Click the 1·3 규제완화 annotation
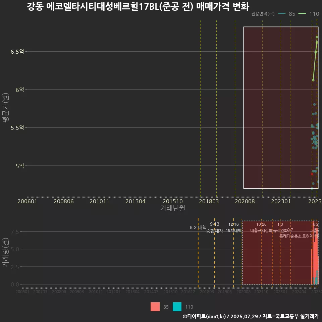This screenshot has width=322, height=322. (280, 227)
